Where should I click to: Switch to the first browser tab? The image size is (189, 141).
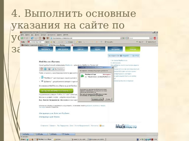[34, 45]
